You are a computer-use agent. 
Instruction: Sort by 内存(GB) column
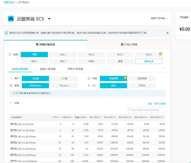pyautogui.click(x=67, y=117)
